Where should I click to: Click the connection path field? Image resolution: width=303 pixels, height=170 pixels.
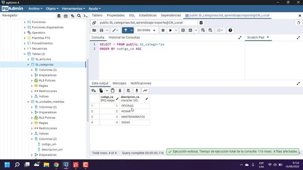tap(148, 23)
